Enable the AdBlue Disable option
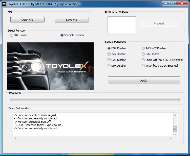Viewport: 190px width, 156px height. (x=143, y=48)
